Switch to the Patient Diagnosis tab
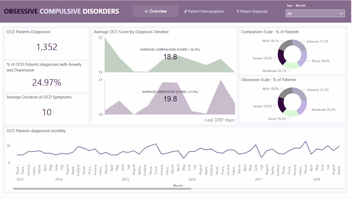Viewport: 352px width, 198px height. pos(252,11)
